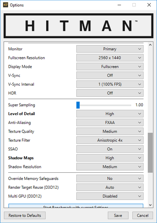This screenshot has height=223, width=157.
Task: Change the Display Mode dropdown
Action: (x=110, y=67)
